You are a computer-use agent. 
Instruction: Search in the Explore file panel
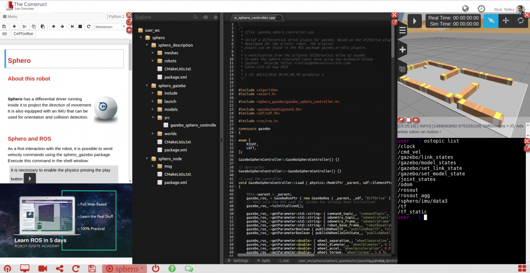(x=195, y=17)
